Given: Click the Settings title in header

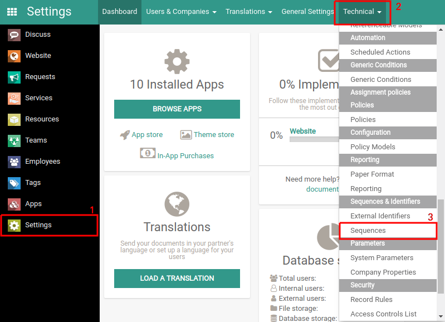Looking at the screenshot, I should [x=49, y=12].
